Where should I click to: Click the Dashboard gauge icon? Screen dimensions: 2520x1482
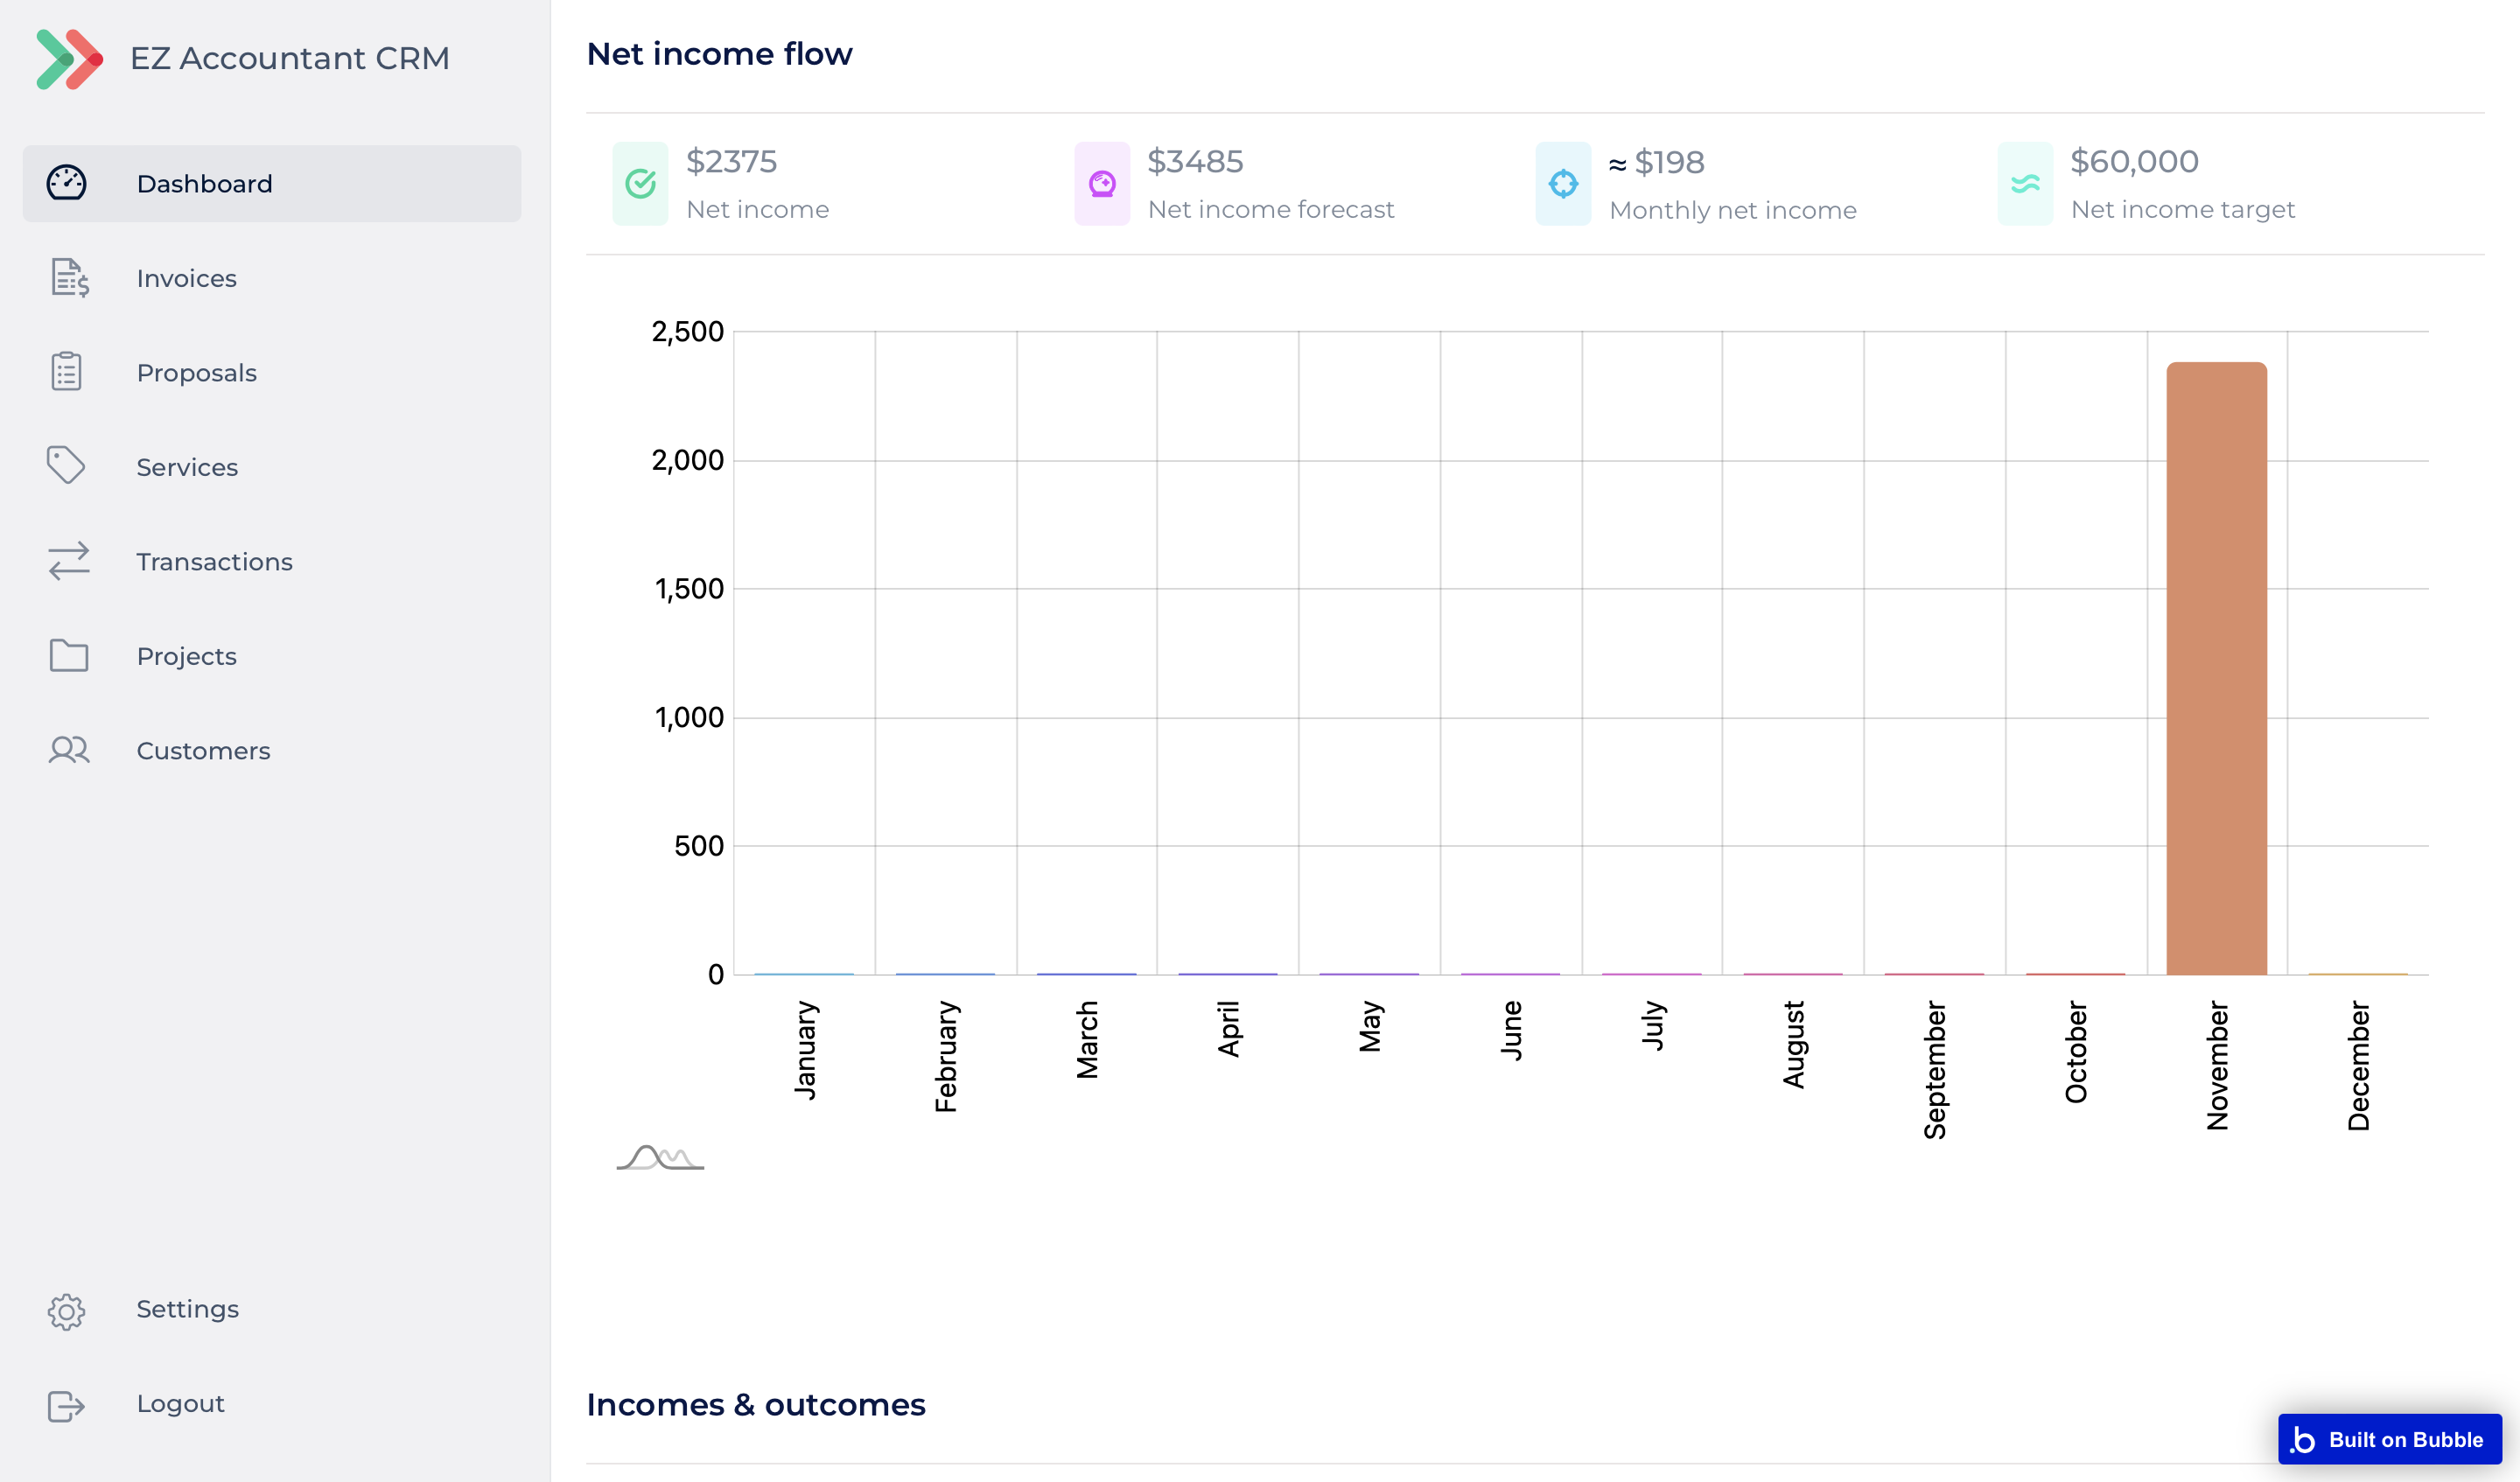[67, 183]
